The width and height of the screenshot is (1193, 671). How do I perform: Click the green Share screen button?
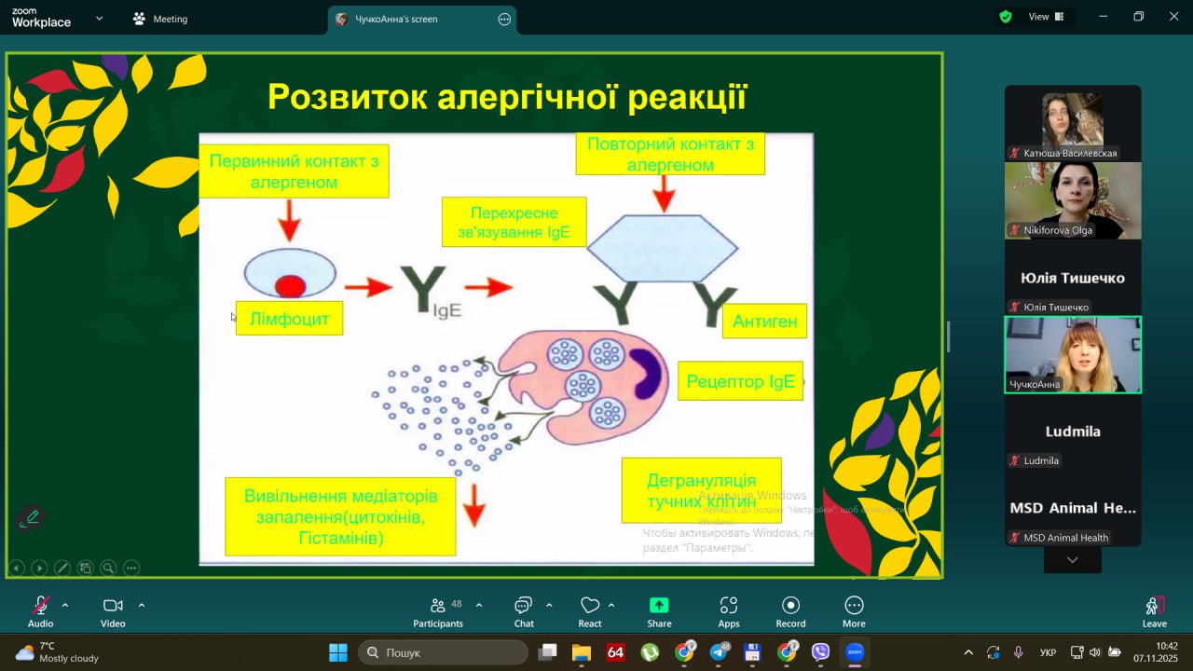coord(659,610)
